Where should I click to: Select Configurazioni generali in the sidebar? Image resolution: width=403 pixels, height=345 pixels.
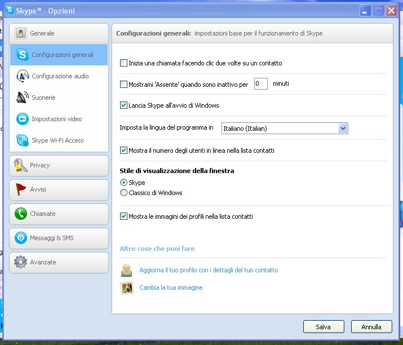pos(62,55)
